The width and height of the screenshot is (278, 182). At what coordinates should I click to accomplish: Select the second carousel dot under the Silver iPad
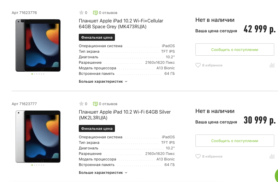point(35,165)
